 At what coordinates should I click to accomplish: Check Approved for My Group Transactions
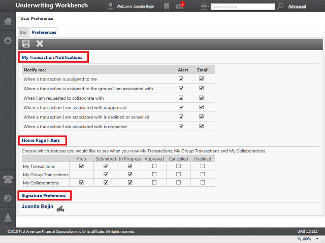point(154,174)
